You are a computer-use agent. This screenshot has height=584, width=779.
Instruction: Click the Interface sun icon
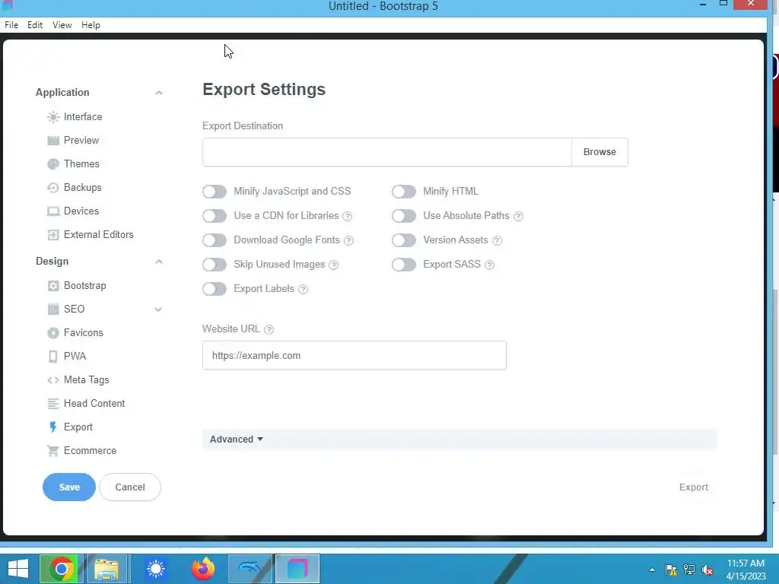click(52, 117)
